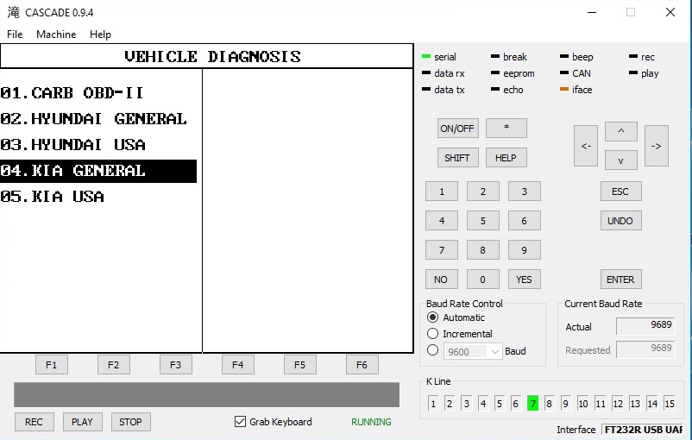Select the Automatic baud rate option
The width and height of the screenshot is (692, 440).
tap(433, 317)
